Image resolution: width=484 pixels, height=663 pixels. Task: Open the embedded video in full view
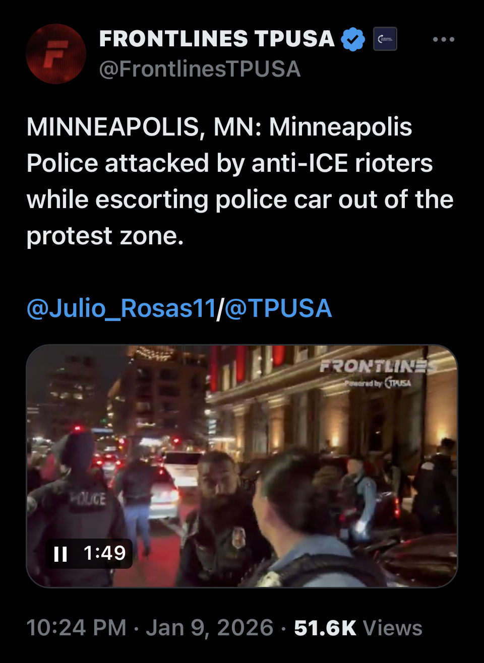click(x=242, y=466)
